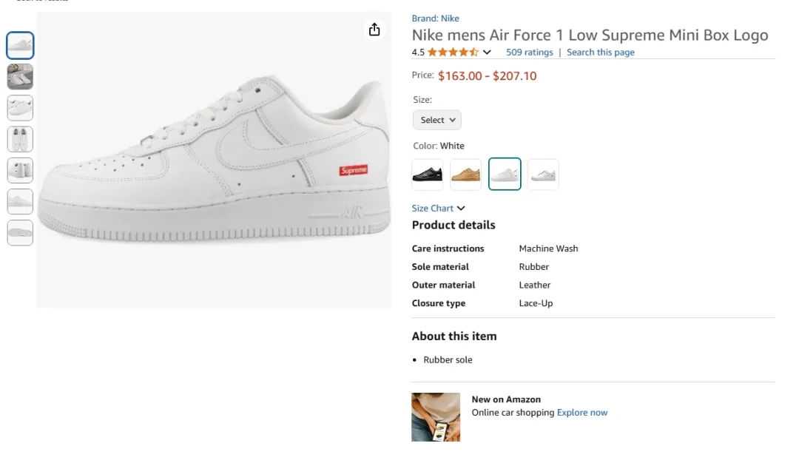Click the share icon above the product image
This screenshot has height=463, width=799.
[x=374, y=30]
